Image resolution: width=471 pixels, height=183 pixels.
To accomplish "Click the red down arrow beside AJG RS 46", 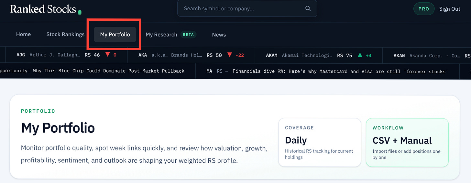I will [108, 55].
